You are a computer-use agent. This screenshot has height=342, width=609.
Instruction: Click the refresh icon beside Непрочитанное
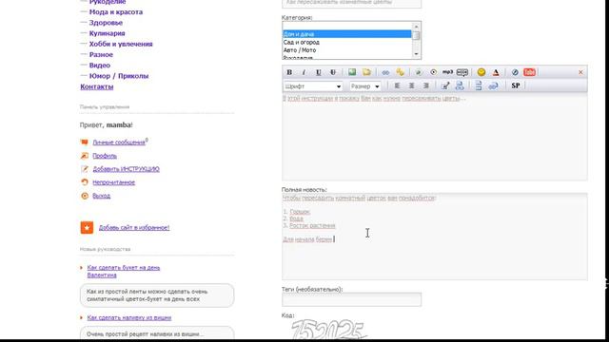coord(85,182)
